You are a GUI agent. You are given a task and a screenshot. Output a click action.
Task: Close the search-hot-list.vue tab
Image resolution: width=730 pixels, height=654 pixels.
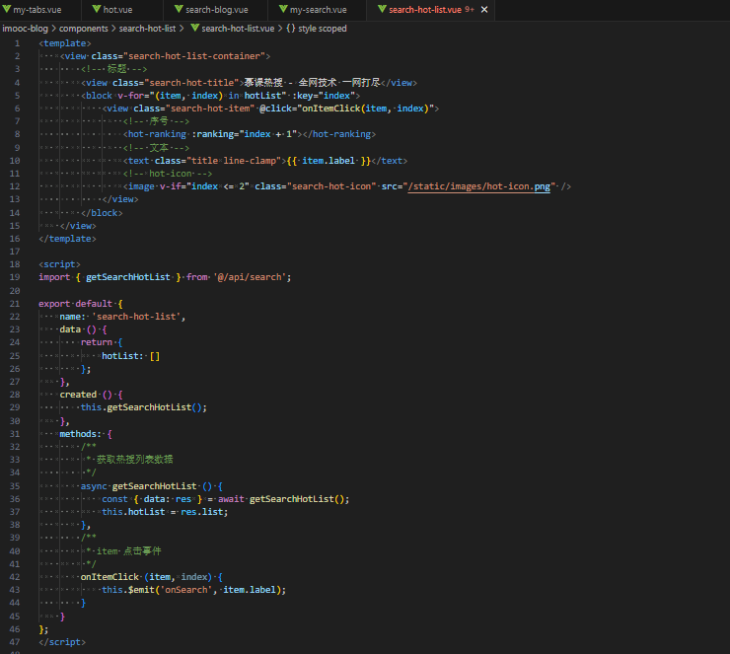[x=484, y=10]
